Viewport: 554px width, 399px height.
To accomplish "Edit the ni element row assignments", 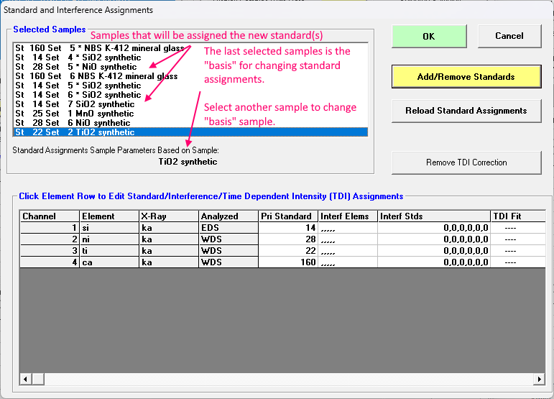I will [108, 239].
